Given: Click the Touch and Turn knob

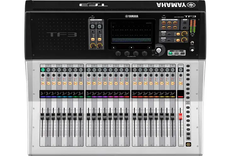Looking at the screenshot, I should [x=159, y=50].
